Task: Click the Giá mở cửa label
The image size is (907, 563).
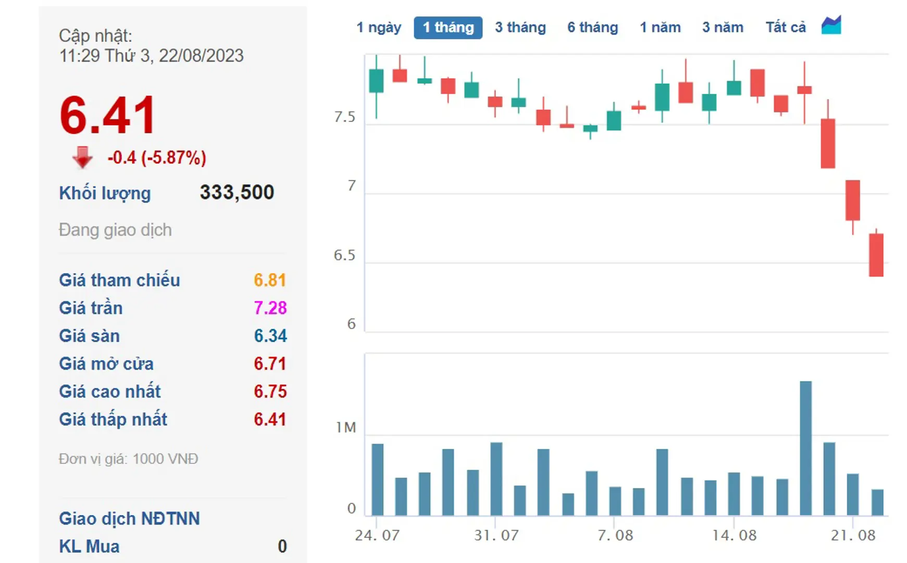Action: coord(106,363)
